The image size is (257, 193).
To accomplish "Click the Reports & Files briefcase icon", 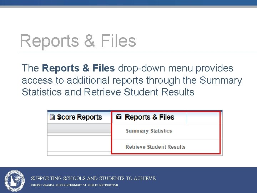I will pos(119,117).
